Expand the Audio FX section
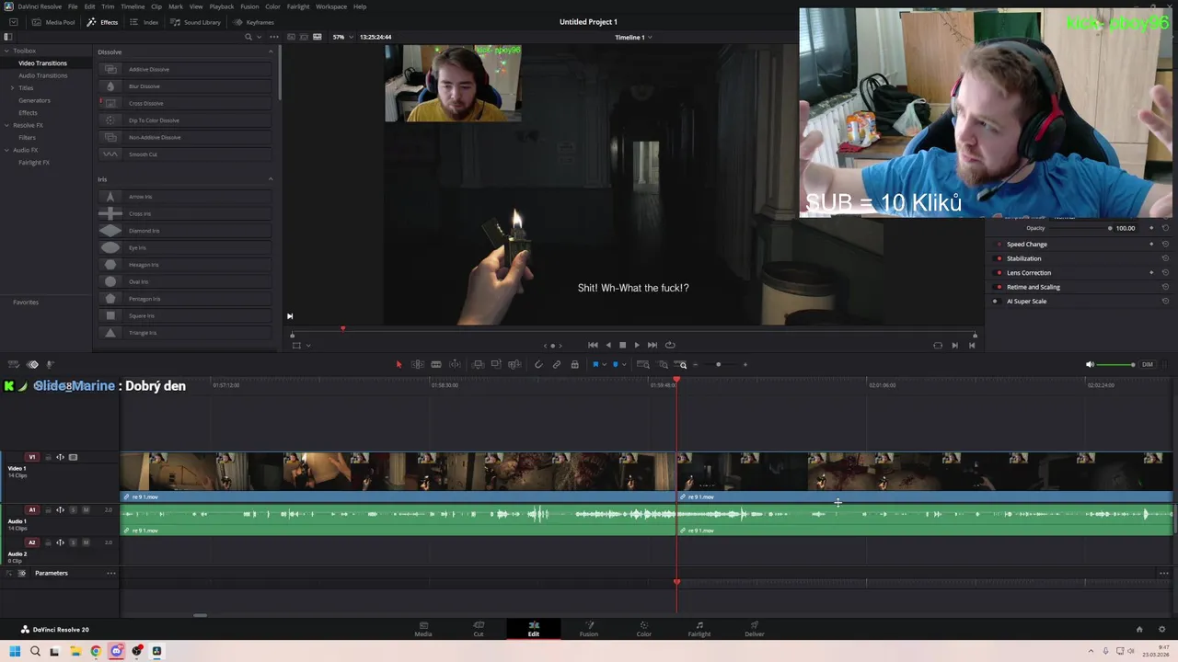The height and width of the screenshot is (662, 1178). [6, 150]
